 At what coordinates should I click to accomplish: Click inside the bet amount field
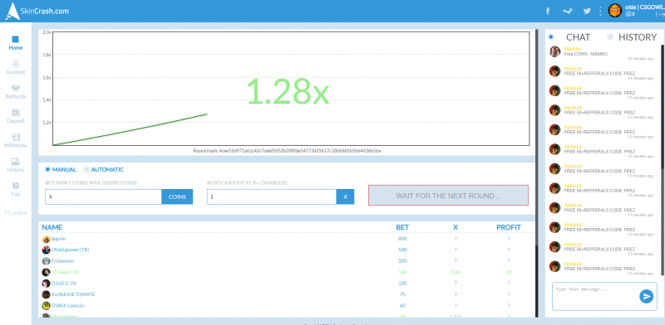pyautogui.click(x=103, y=196)
